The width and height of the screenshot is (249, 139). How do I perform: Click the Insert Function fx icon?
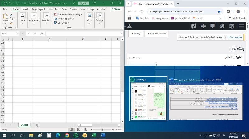click(42, 33)
